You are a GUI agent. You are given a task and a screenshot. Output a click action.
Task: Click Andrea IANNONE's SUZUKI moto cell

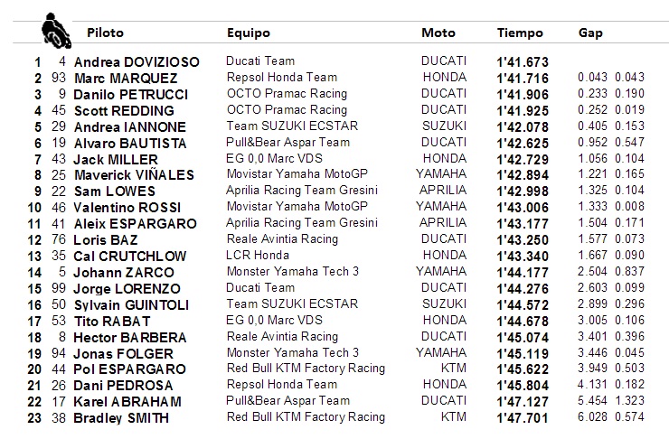point(444,126)
